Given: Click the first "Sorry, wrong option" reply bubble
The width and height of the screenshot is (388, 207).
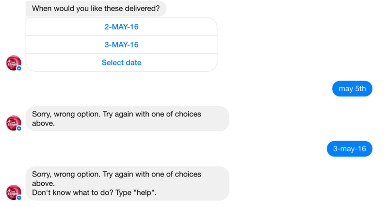Looking at the screenshot, I should pyautogui.click(x=127, y=119).
